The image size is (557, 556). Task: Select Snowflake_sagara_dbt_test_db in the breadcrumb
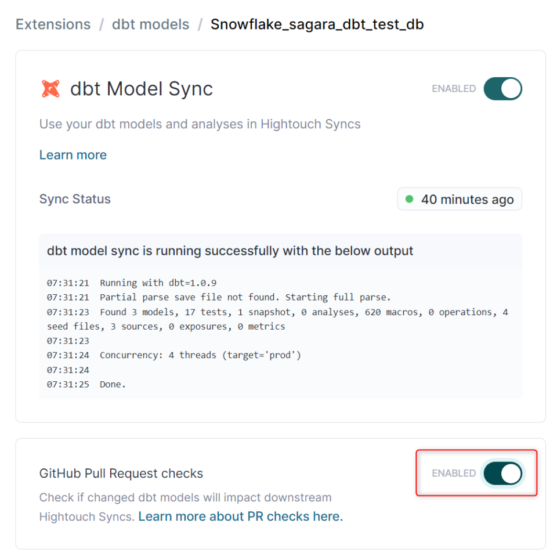(317, 25)
